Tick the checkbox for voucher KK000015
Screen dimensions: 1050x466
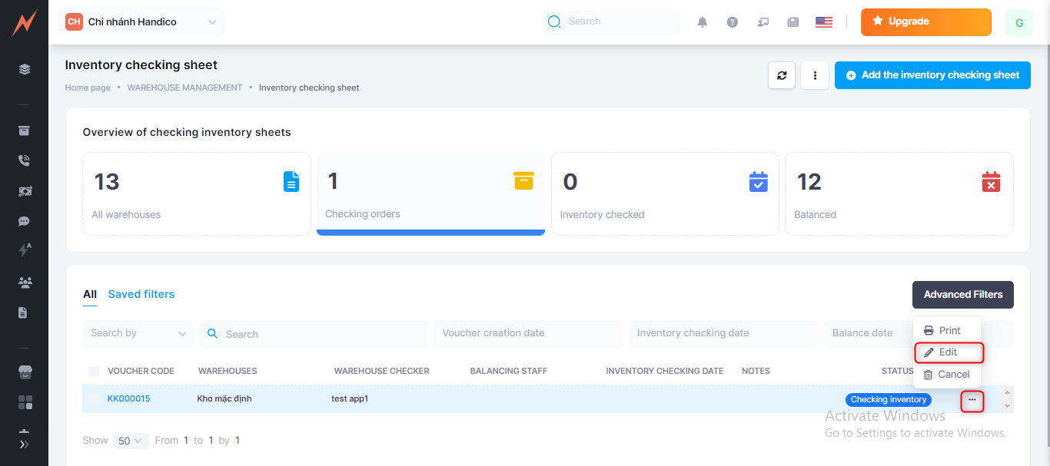[x=94, y=399]
